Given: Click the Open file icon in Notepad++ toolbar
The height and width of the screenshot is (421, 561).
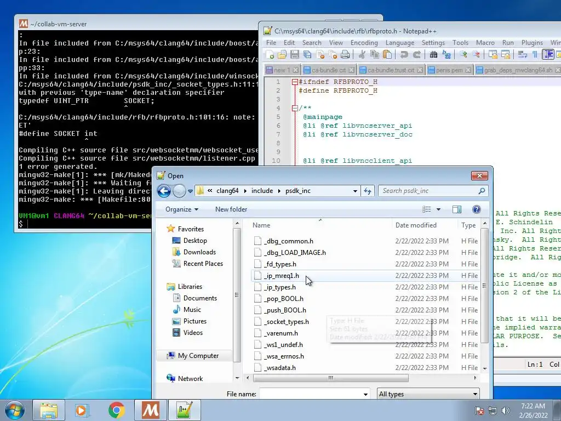Looking at the screenshot, I should pyautogui.click(x=282, y=54).
